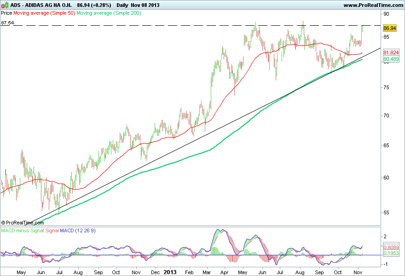405x276 pixels.
Task: Click the Nov label at axis right end
Action: tap(358, 272)
